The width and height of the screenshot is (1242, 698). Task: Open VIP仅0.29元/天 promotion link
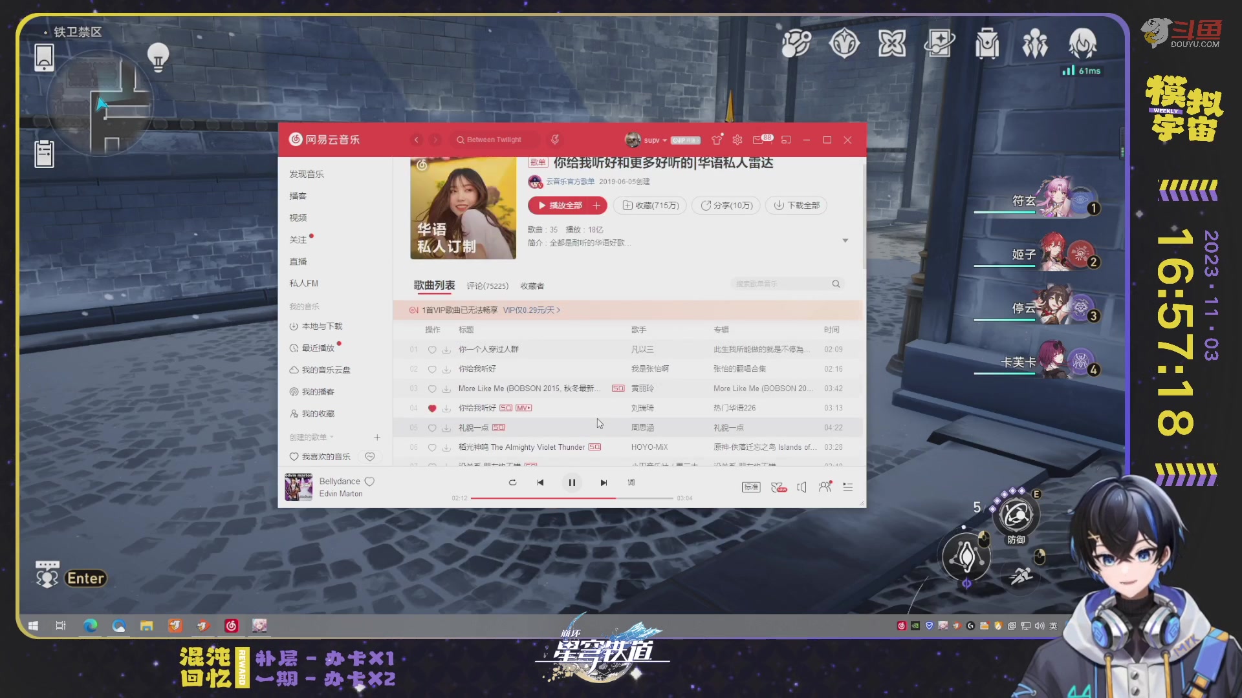pyautogui.click(x=531, y=310)
